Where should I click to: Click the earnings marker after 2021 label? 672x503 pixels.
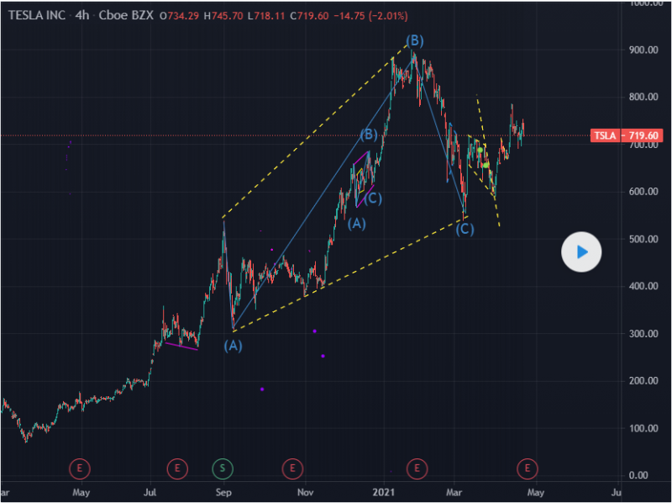(417, 467)
